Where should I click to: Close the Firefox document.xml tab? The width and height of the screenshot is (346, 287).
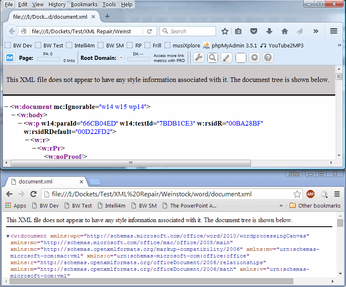[93, 17]
